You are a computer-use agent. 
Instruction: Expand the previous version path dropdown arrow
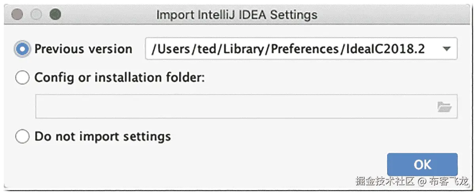[446, 49]
